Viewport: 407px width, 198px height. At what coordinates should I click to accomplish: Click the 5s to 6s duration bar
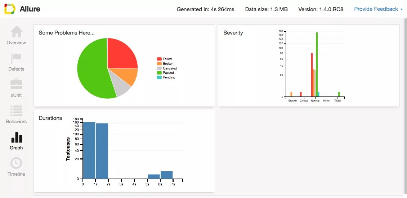click(154, 177)
